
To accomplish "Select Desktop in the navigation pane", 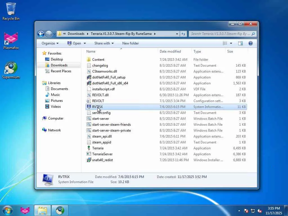I will point(57,59).
